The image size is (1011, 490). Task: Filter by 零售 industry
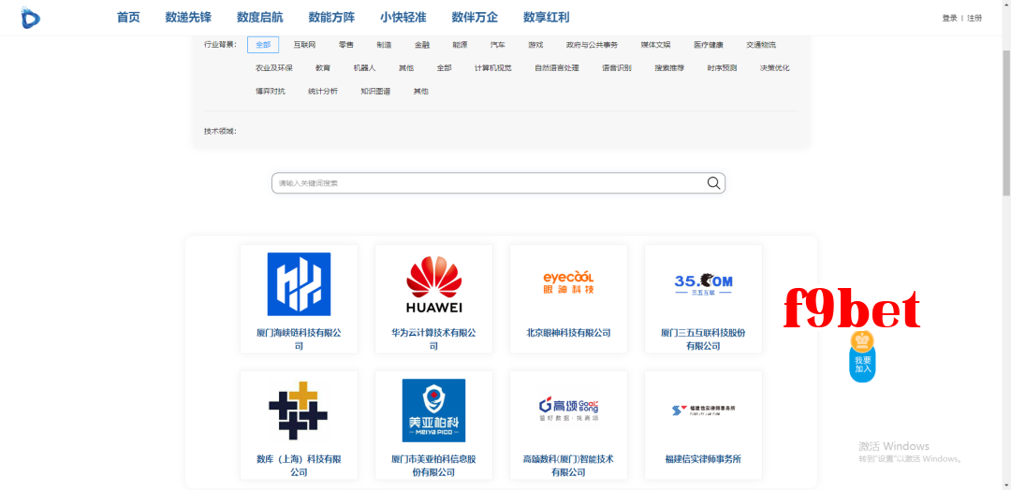point(346,45)
